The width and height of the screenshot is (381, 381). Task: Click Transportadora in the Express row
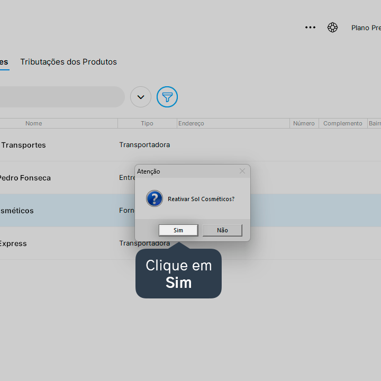click(144, 243)
